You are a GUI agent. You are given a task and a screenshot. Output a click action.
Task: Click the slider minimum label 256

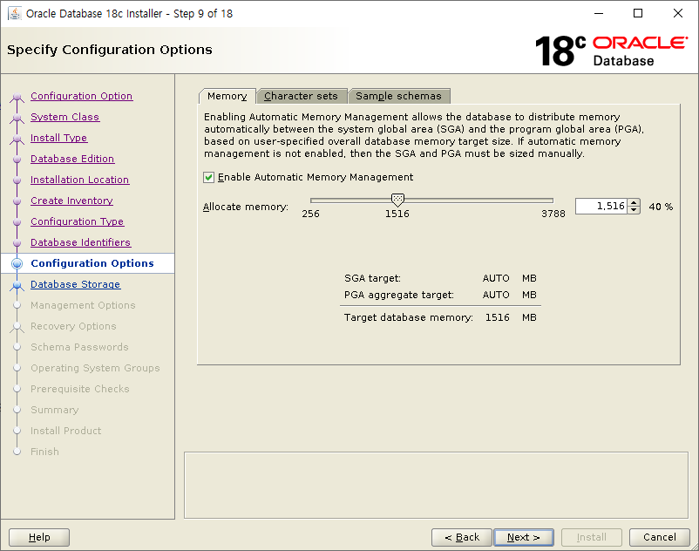(x=311, y=214)
